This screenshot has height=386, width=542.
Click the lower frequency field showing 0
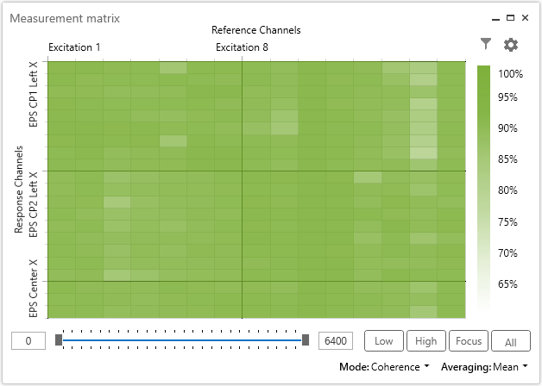[x=28, y=341]
